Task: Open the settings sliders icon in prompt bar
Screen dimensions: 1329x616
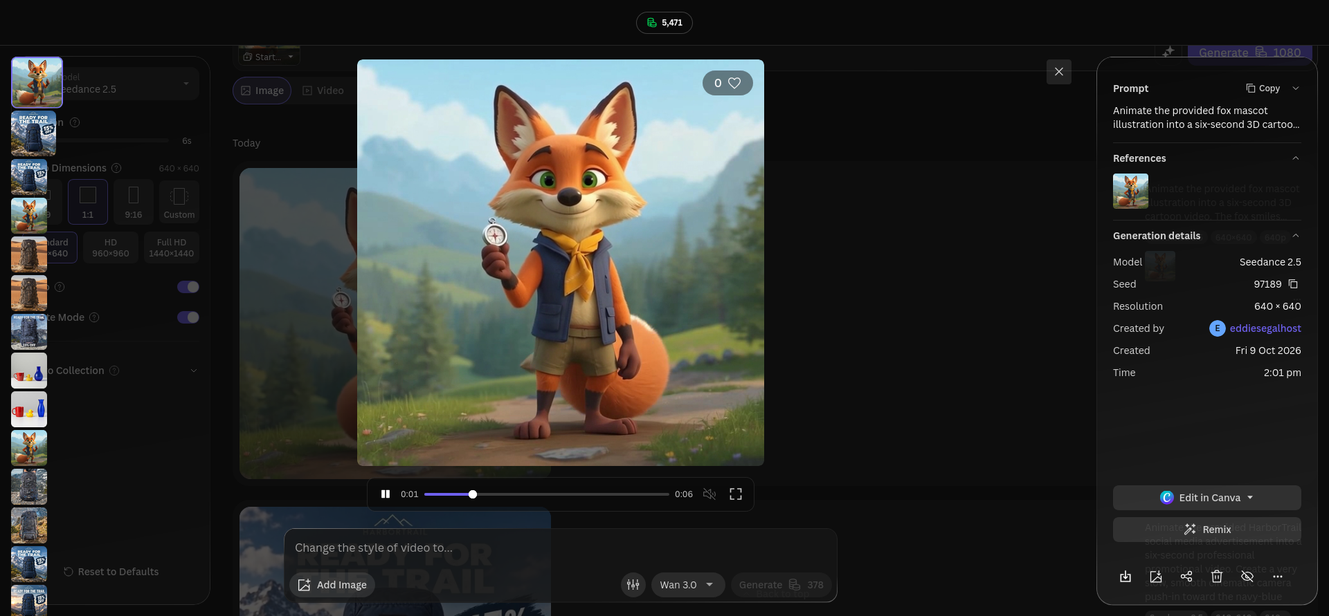Action: 633,585
